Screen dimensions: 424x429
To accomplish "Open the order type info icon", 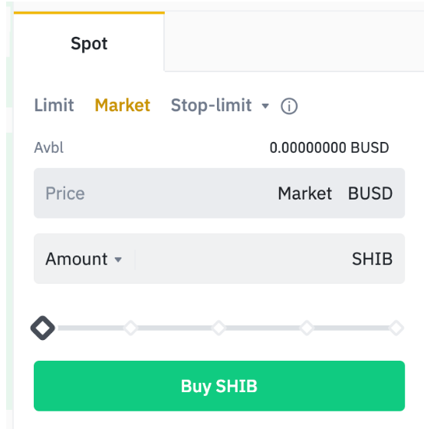I will [289, 106].
